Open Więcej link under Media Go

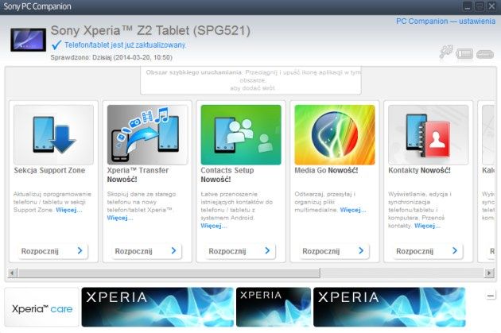pos(353,210)
